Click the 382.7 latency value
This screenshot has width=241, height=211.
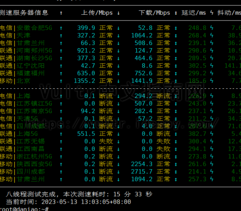coord(197,134)
